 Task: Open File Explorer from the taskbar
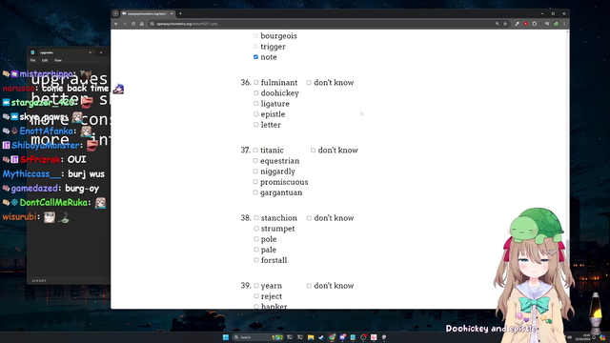311,337
